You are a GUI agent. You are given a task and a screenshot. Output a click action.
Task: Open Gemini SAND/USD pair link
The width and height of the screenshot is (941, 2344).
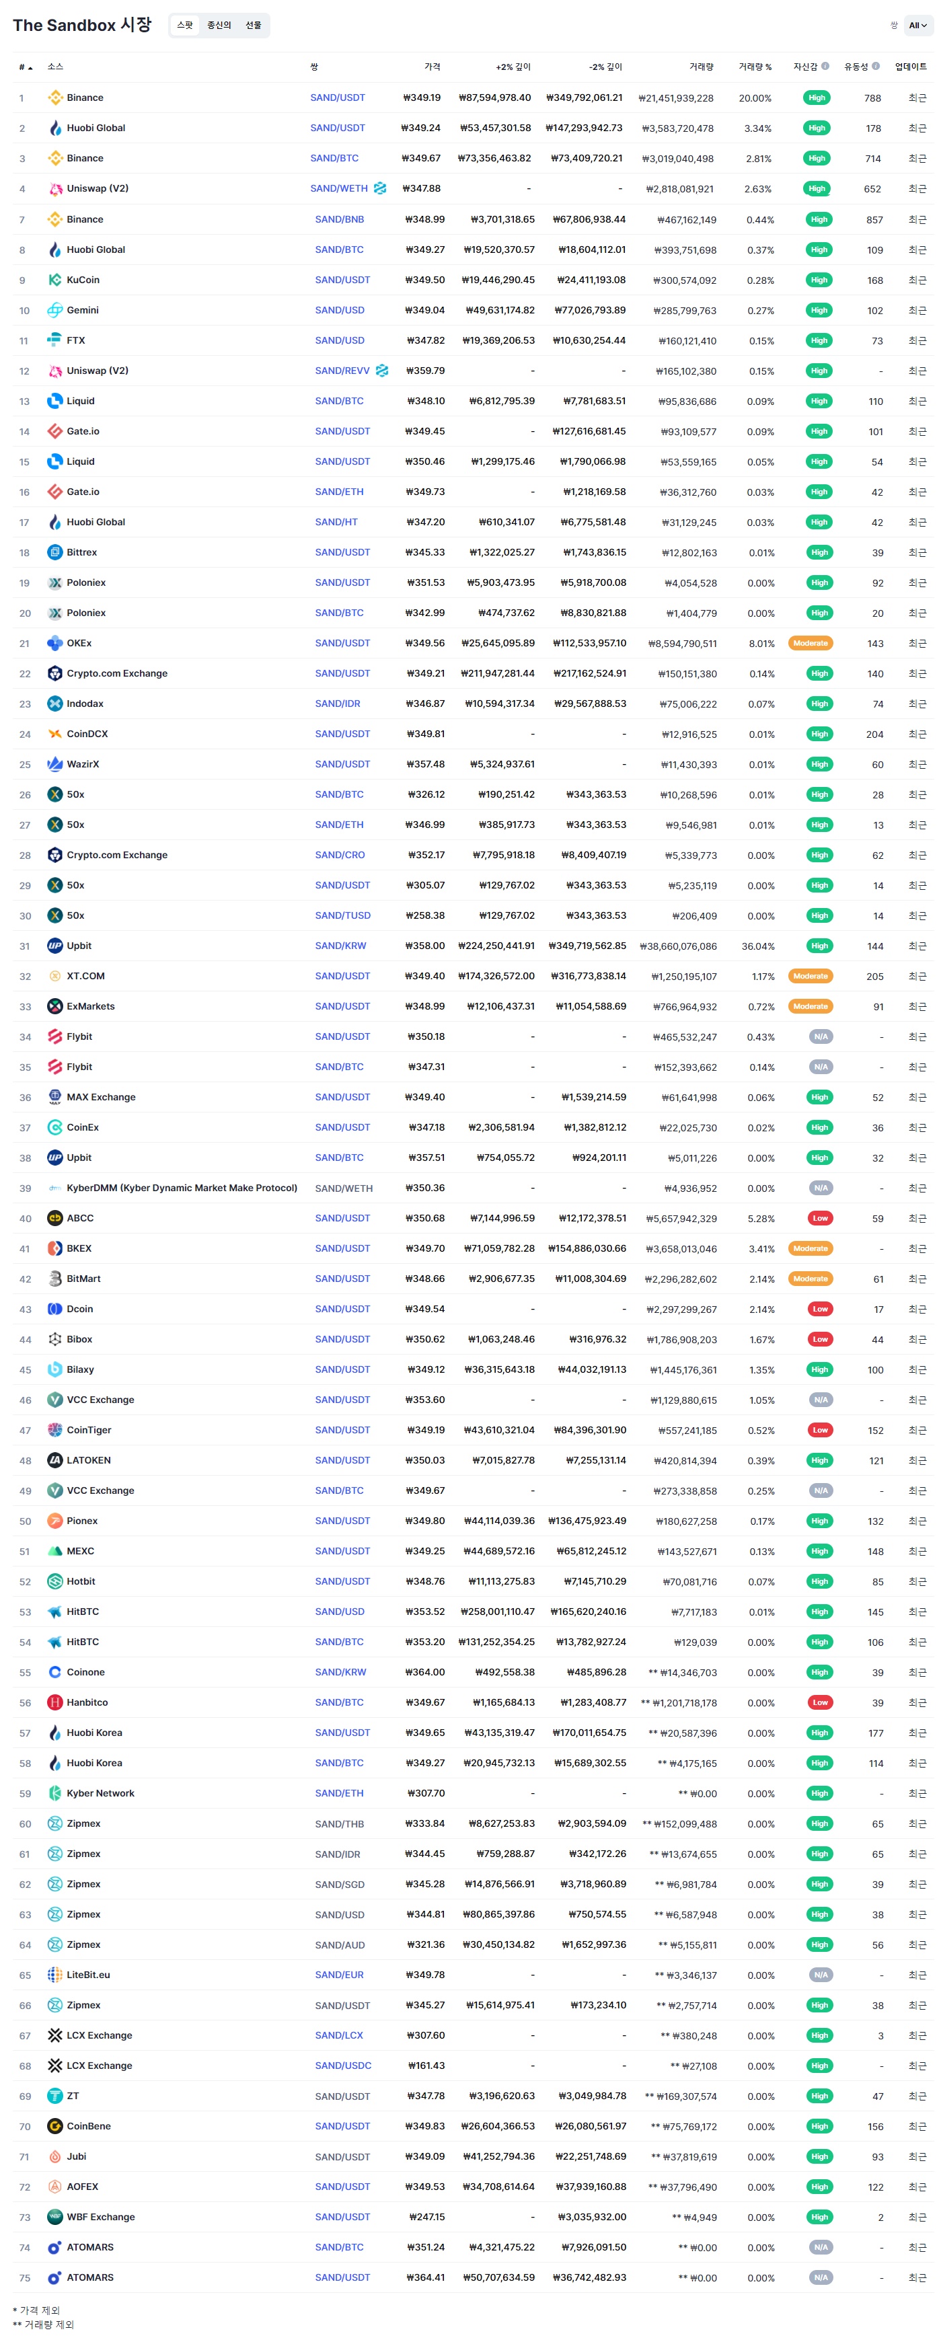click(x=340, y=310)
